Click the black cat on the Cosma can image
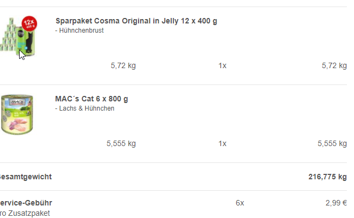 [x=30, y=43]
